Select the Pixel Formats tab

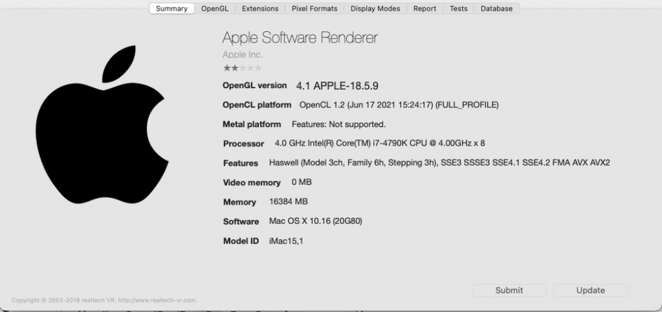pyautogui.click(x=314, y=9)
